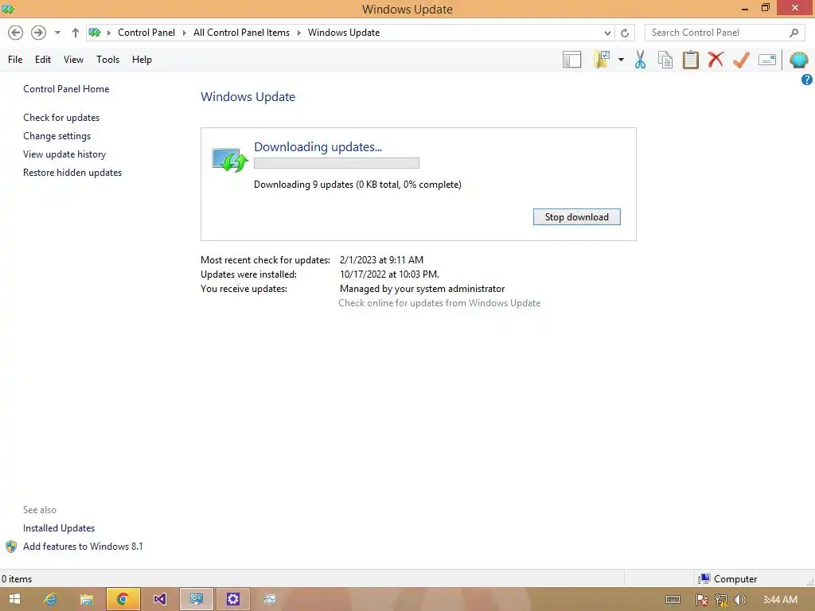This screenshot has height=611, width=815.
Task: Click Restore hidden updates link
Action: click(72, 173)
